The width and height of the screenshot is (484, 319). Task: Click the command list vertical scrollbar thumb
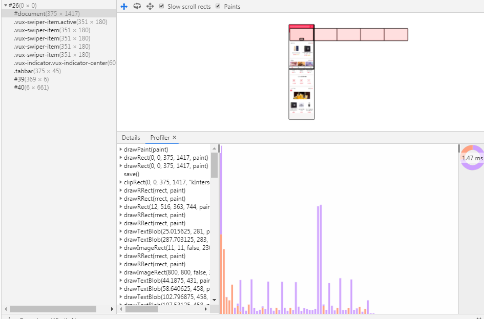coord(214,165)
